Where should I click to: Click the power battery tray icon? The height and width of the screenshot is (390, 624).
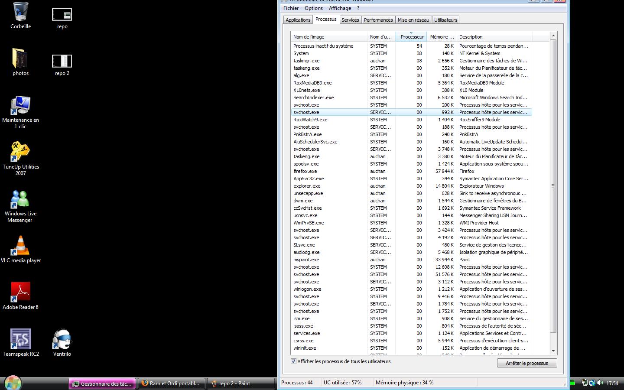(x=585, y=383)
